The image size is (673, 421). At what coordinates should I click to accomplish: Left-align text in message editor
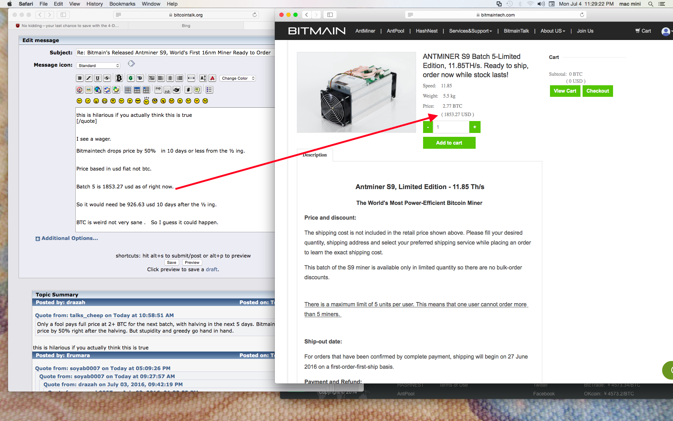pyautogui.click(x=161, y=78)
